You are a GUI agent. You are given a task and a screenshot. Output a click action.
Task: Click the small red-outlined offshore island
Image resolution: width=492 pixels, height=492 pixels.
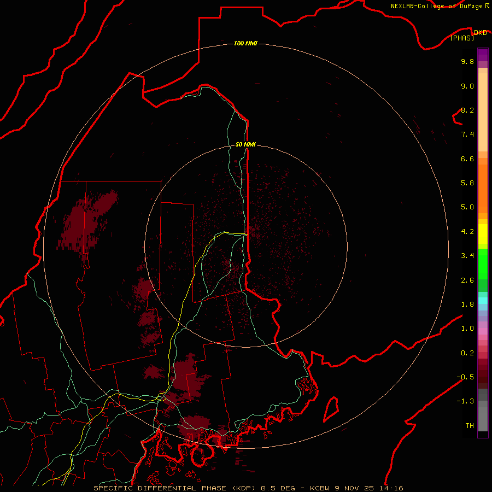[331, 409]
